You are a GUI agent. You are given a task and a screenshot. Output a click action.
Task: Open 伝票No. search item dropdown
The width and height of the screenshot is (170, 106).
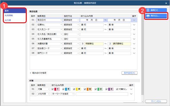click(x=50, y=25)
